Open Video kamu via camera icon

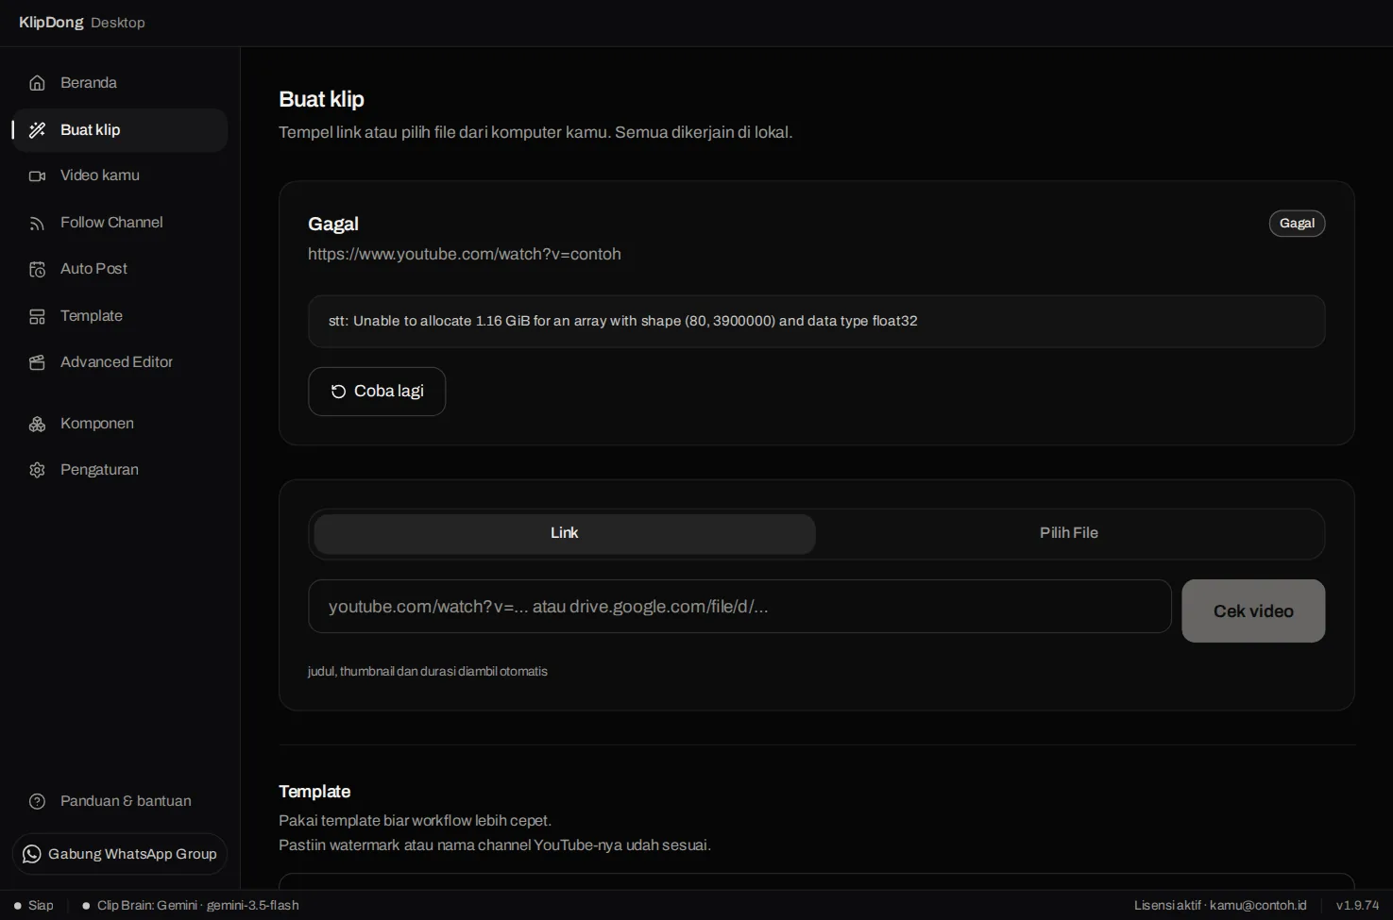[37, 176]
